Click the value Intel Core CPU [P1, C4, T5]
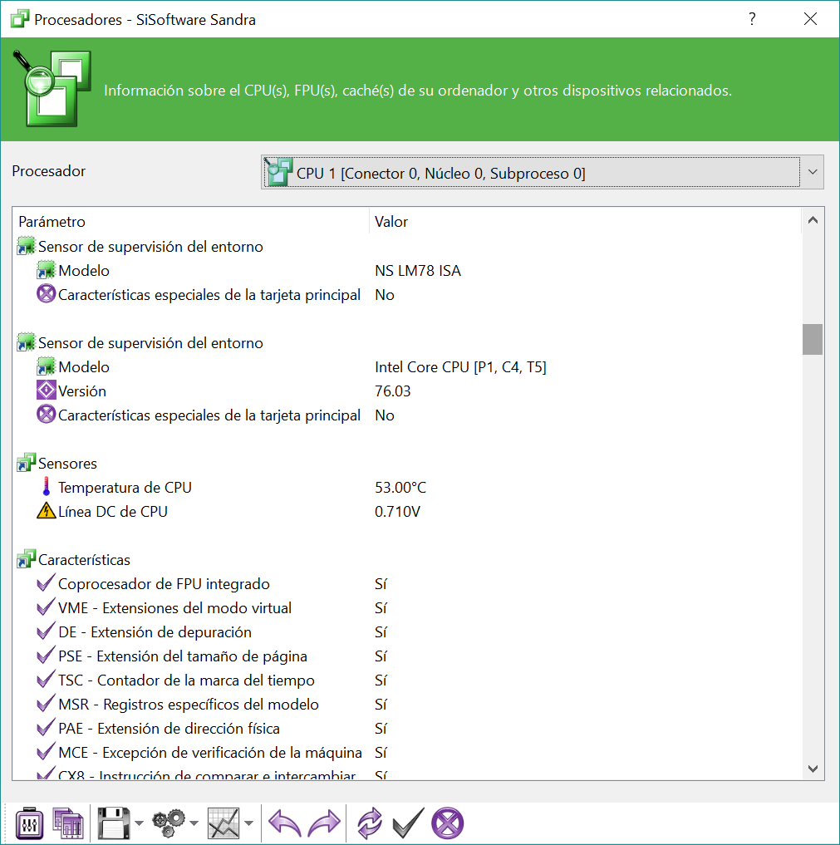Screen dimensions: 840x845 pyautogui.click(x=460, y=367)
